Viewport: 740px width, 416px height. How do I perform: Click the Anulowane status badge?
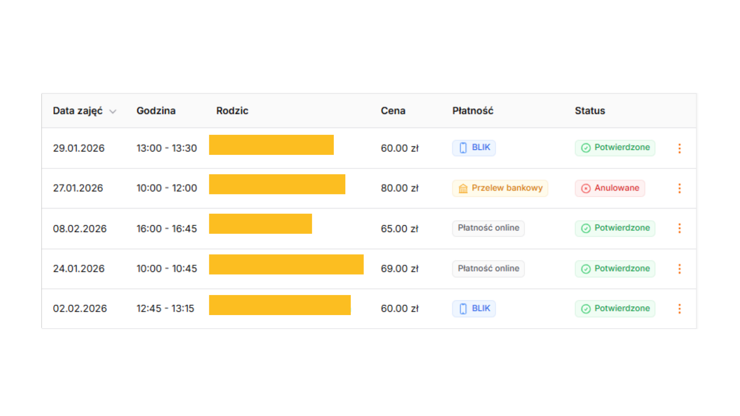[x=610, y=188]
